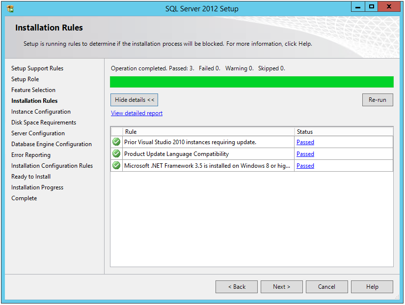The height and width of the screenshot is (305, 405).
Task: Close the SQL Server 2012 Setup window
Action: click(x=389, y=7)
